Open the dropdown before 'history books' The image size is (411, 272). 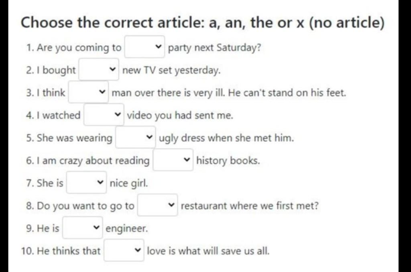click(x=173, y=160)
